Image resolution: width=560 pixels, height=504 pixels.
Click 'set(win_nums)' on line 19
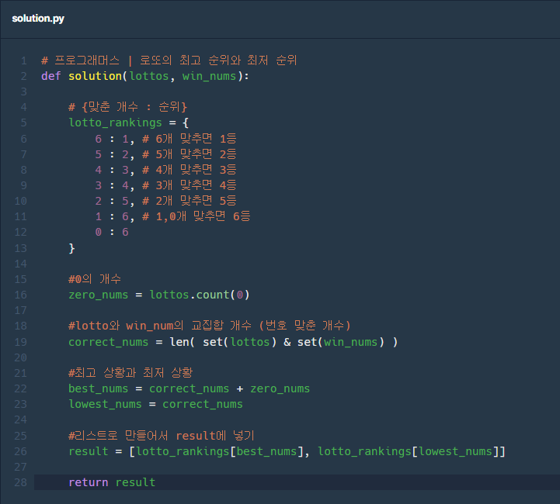(341, 342)
